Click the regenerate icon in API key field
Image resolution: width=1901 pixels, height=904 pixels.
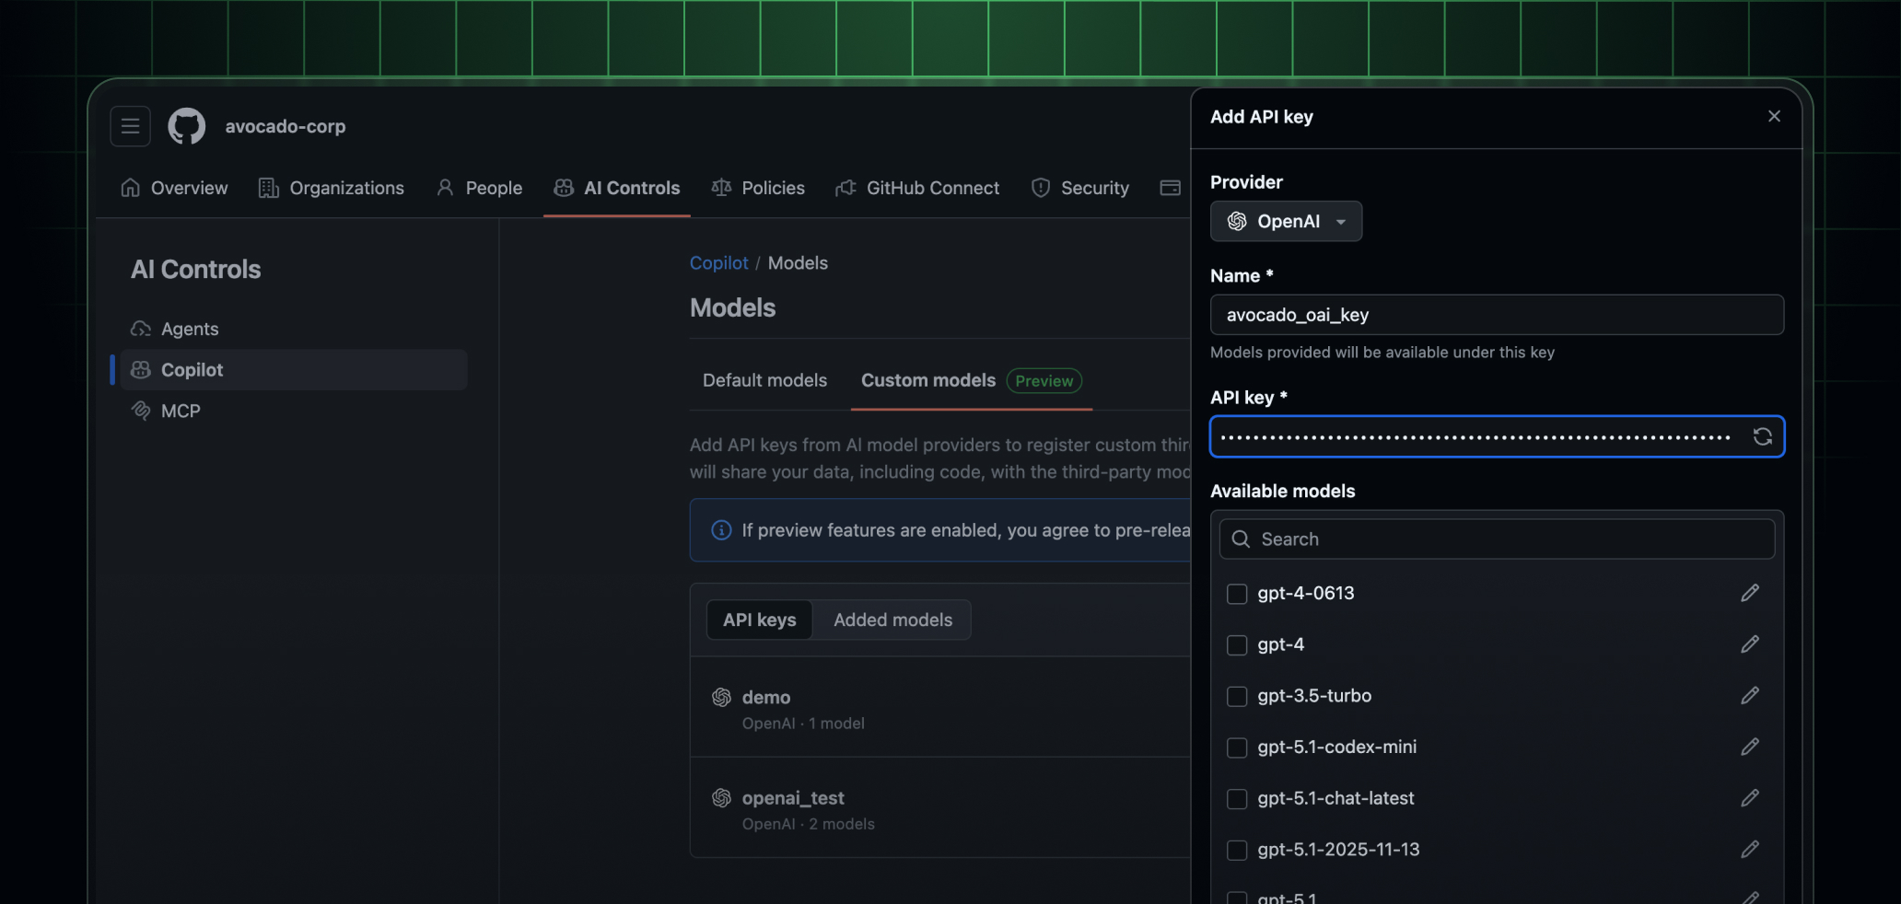(x=1764, y=436)
